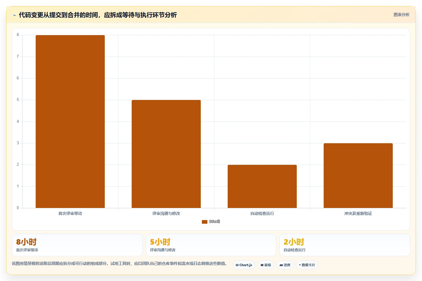This screenshot has width=422, height=281.
Task: Click the icon before the page title
Action: click(14, 15)
